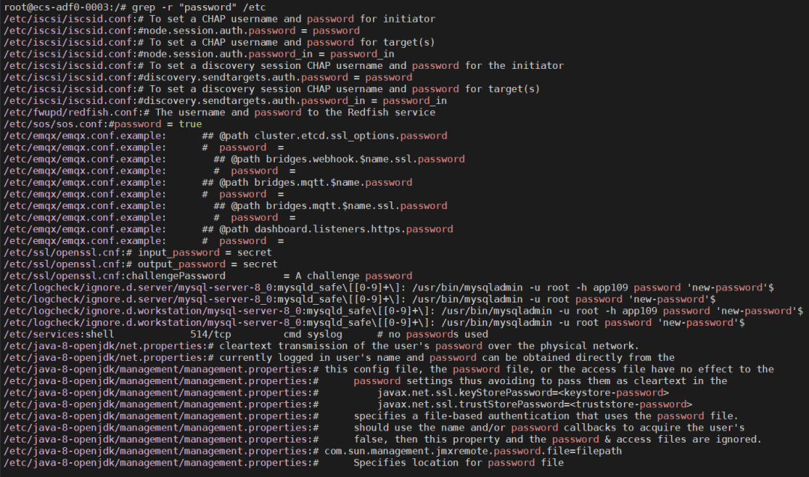Image resolution: width=809 pixels, height=477 pixels.
Task: Click 'this config file, the password file' line
Action: click(x=389, y=369)
